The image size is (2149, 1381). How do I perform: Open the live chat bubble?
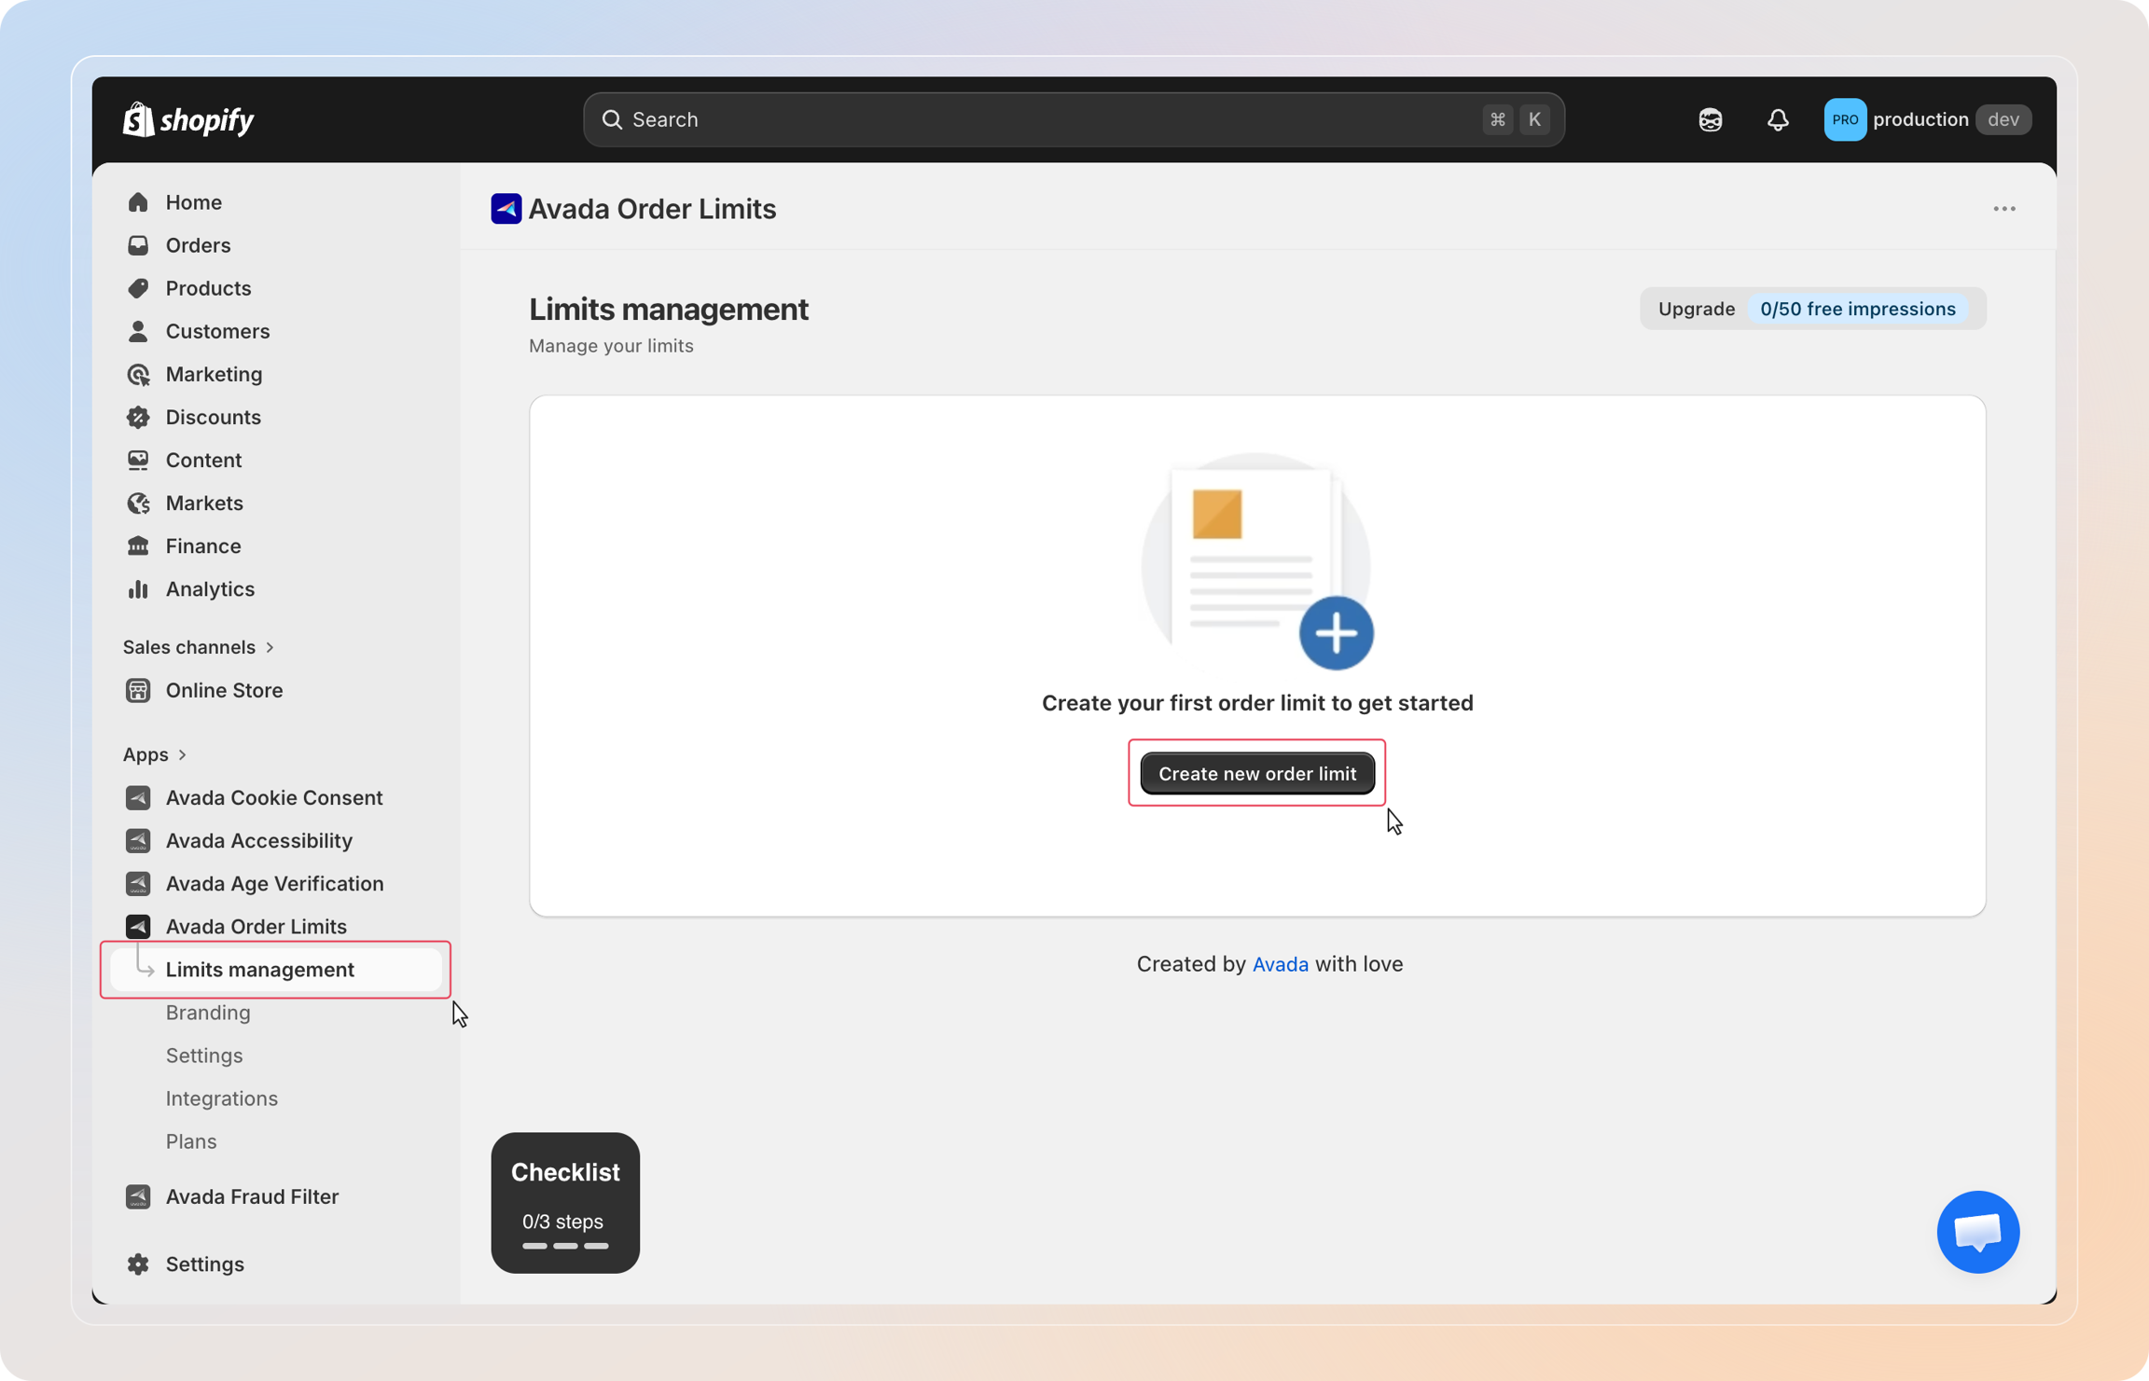(x=1977, y=1232)
